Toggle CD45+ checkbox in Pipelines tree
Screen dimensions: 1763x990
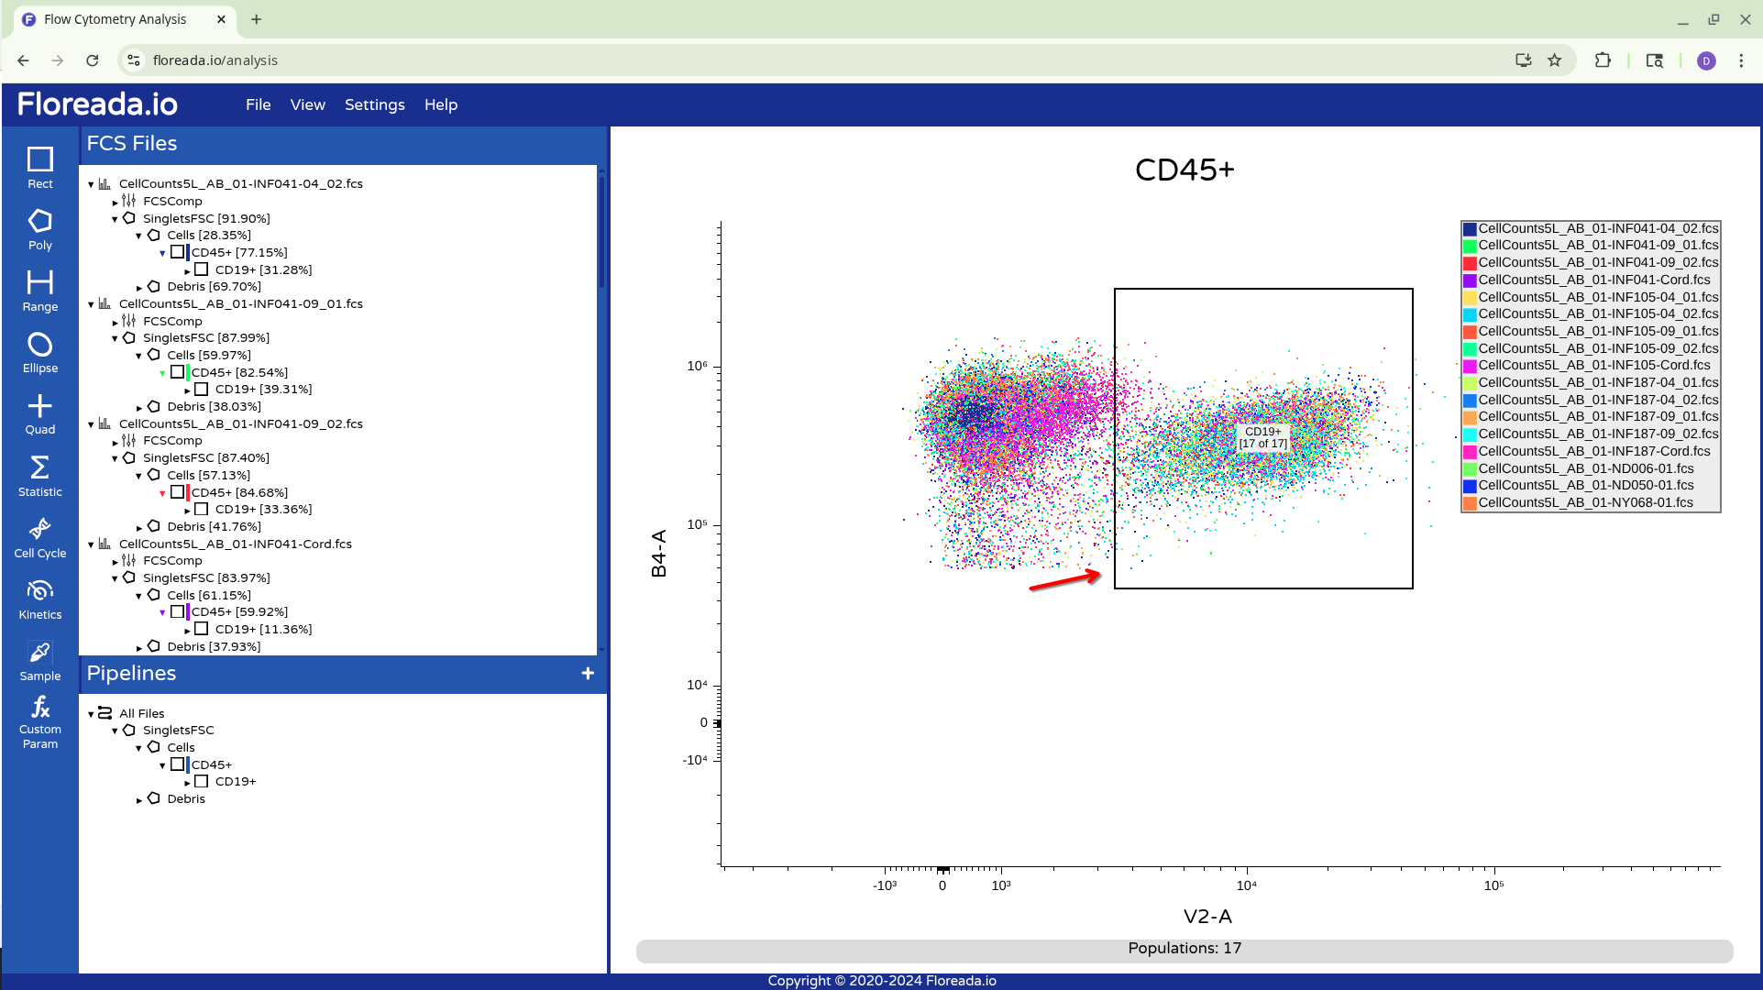click(x=178, y=764)
